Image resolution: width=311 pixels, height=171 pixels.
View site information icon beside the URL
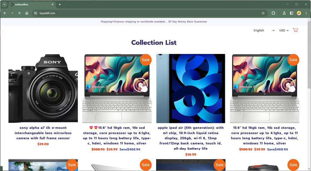35,13
